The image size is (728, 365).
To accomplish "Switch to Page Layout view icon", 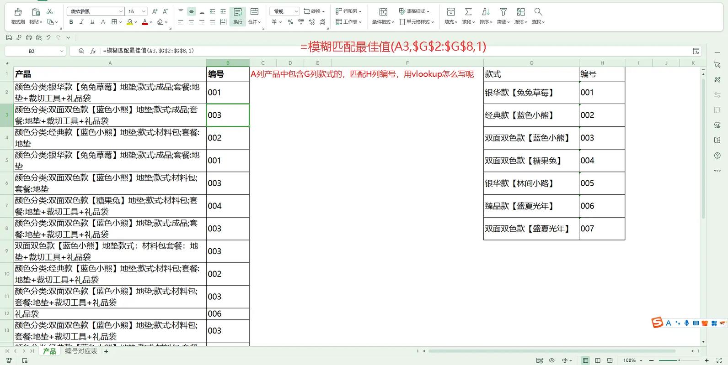I will tap(598, 360).
